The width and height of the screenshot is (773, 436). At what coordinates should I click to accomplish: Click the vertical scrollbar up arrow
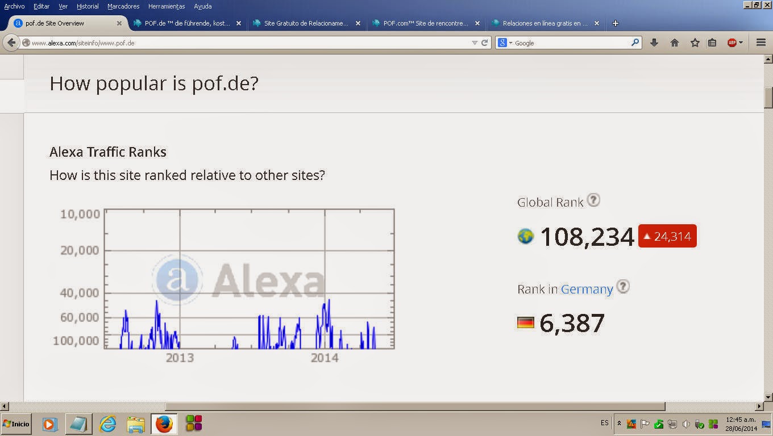coord(768,58)
